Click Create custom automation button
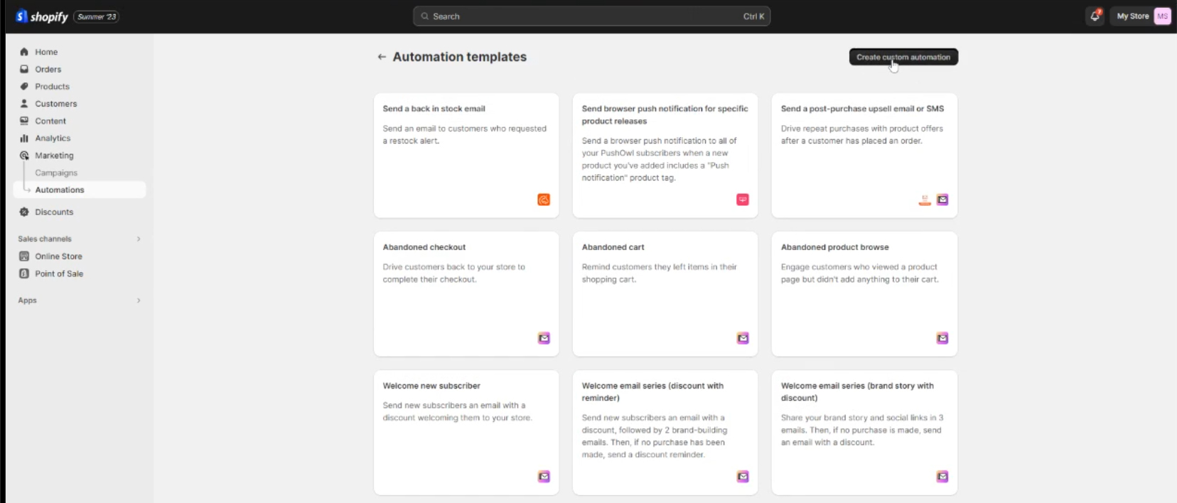Viewport: 1177px width, 503px height. (903, 57)
